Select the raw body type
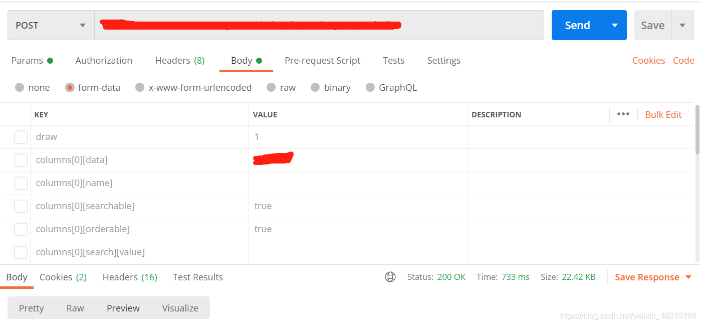 pos(271,87)
